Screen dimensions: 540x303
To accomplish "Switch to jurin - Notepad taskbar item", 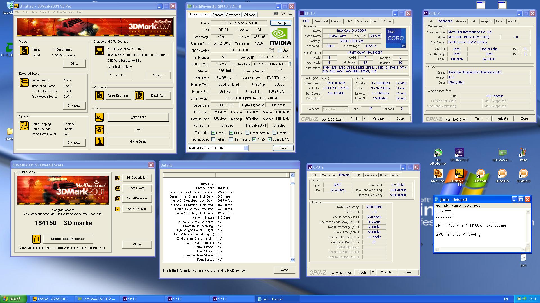I will [277, 299].
